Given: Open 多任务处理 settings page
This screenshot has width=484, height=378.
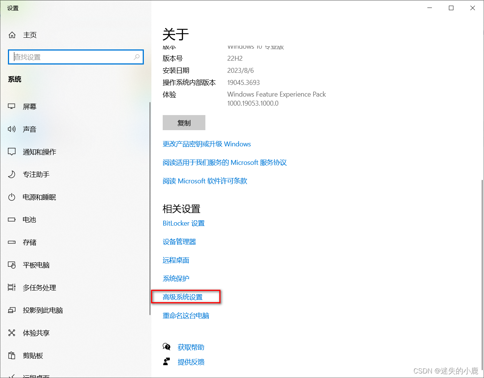Looking at the screenshot, I should point(40,288).
